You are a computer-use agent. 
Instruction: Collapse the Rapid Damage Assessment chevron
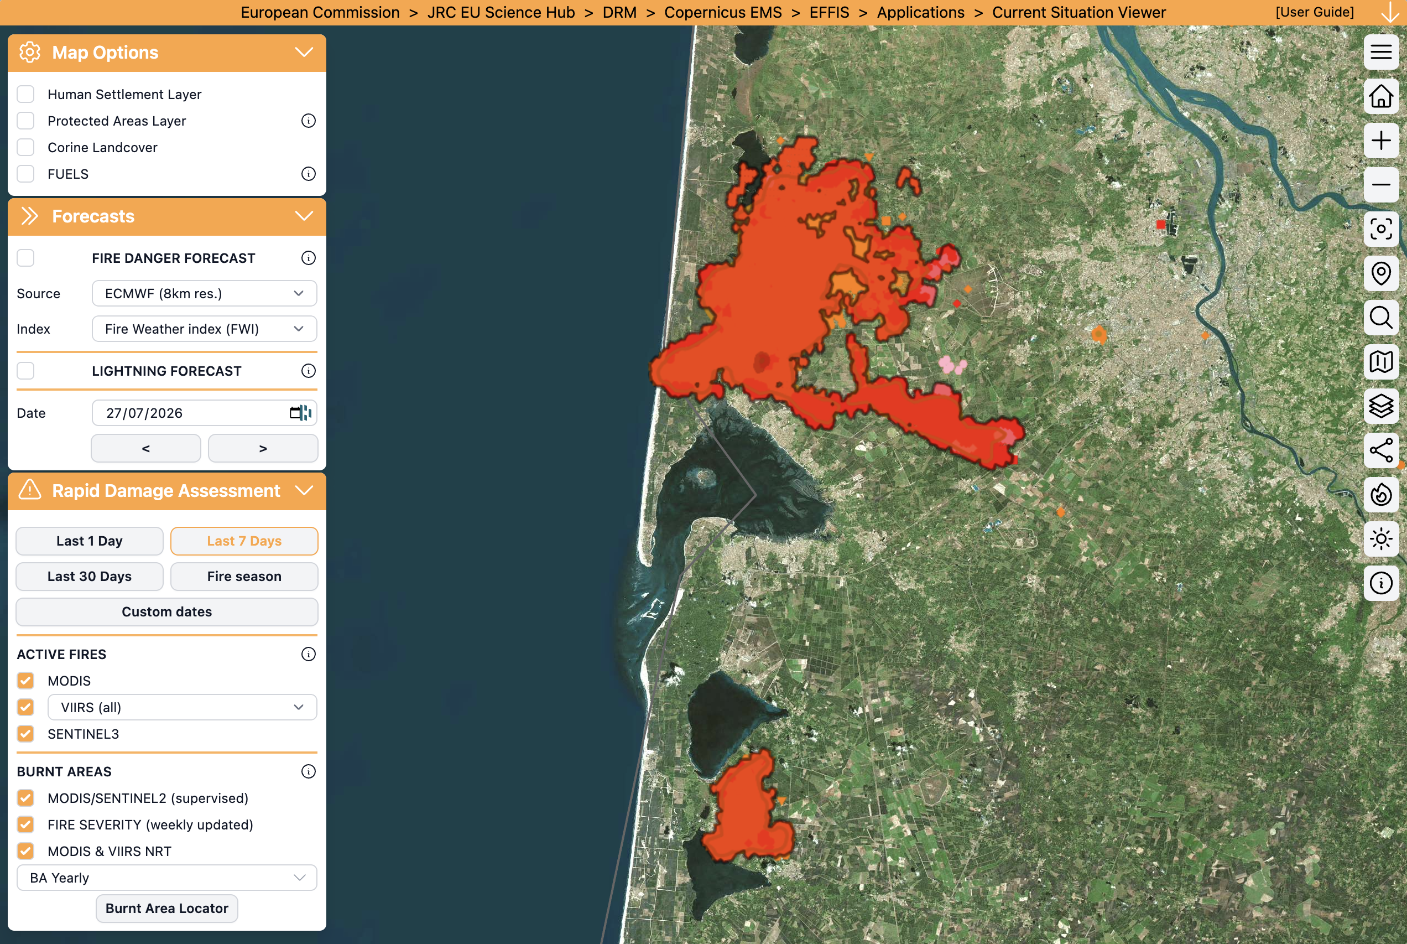tap(304, 490)
